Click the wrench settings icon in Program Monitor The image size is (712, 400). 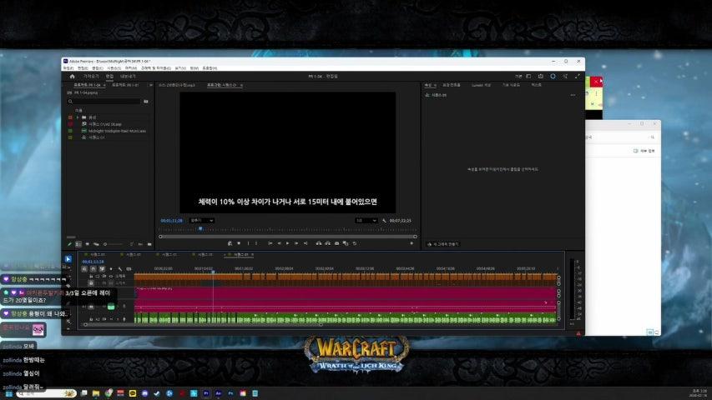(383, 221)
